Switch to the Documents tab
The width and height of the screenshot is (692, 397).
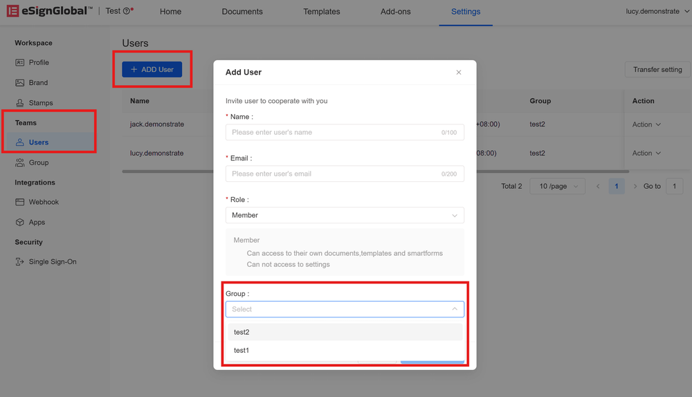coord(242,12)
